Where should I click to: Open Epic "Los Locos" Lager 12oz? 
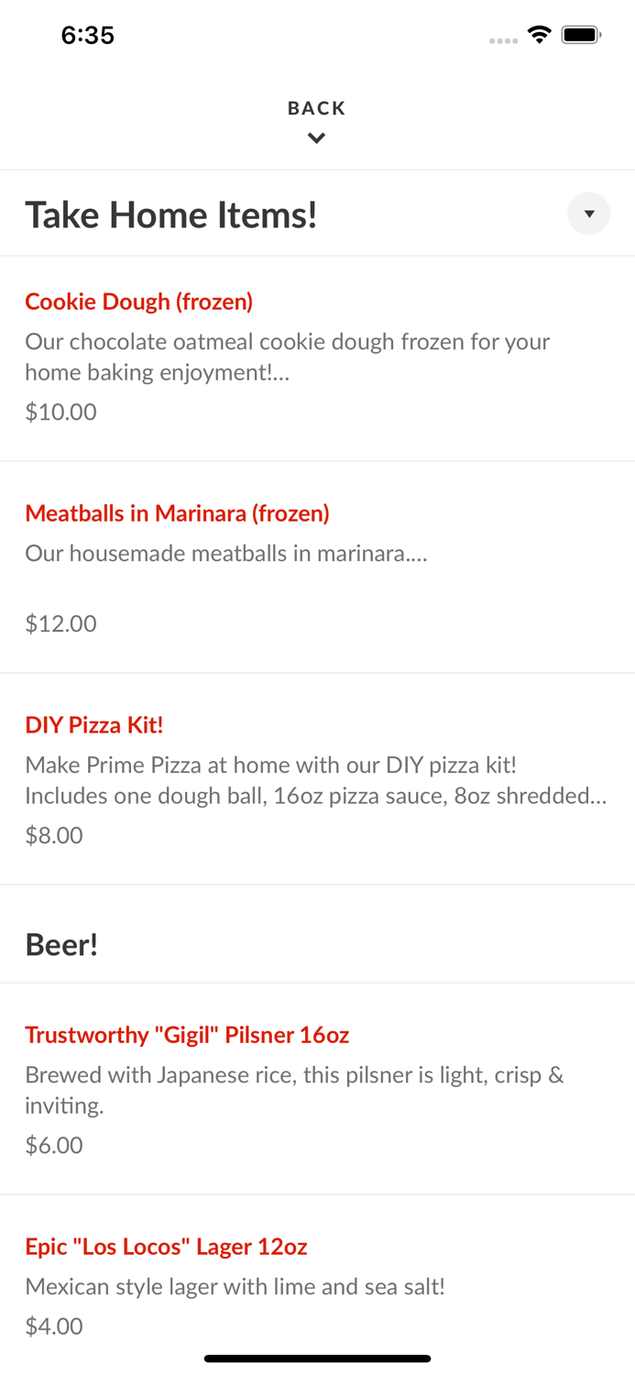pos(166,1247)
